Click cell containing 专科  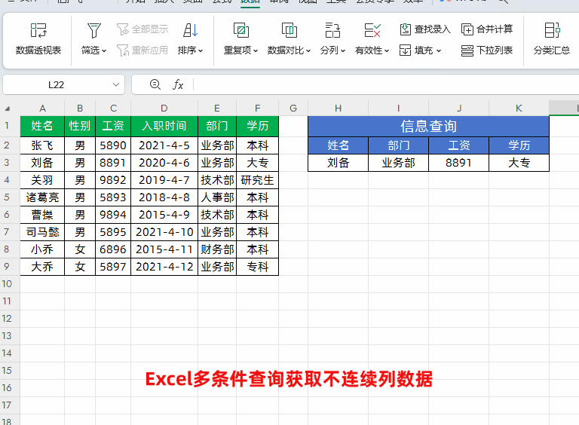click(x=257, y=267)
